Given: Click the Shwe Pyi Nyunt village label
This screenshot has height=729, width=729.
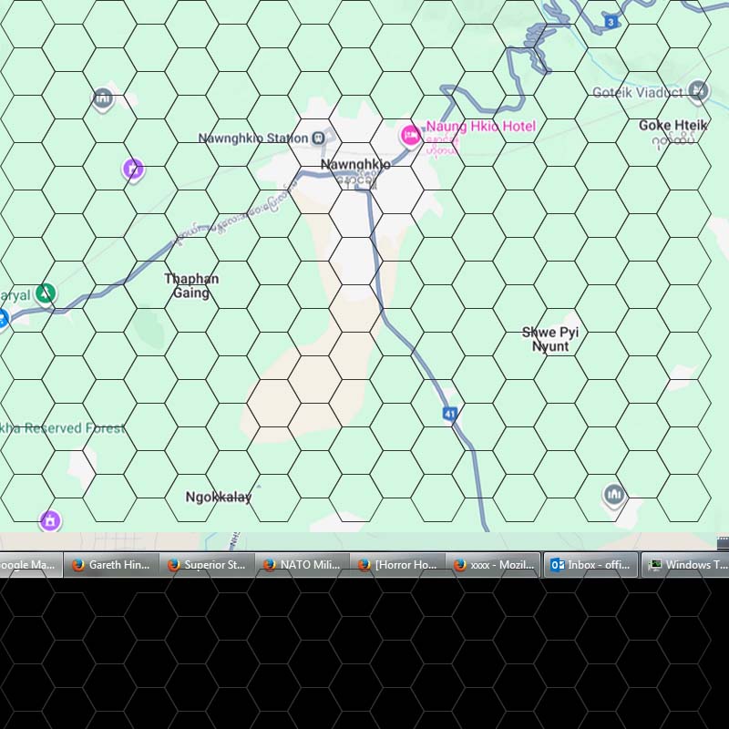Looking at the screenshot, I should pos(550,339).
